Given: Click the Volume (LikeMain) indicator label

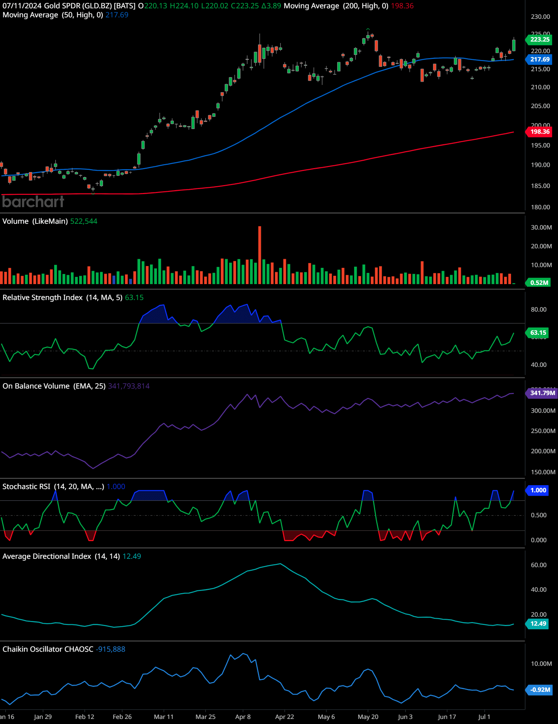Looking at the screenshot, I should tap(35, 221).
